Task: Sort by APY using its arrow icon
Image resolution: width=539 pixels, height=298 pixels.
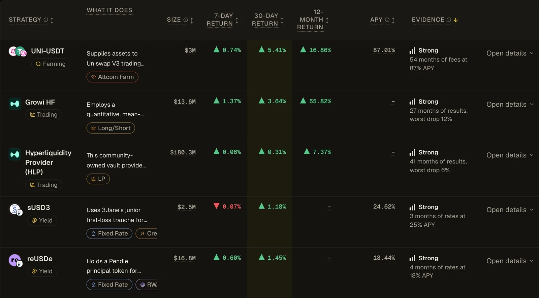Action: [393, 20]
